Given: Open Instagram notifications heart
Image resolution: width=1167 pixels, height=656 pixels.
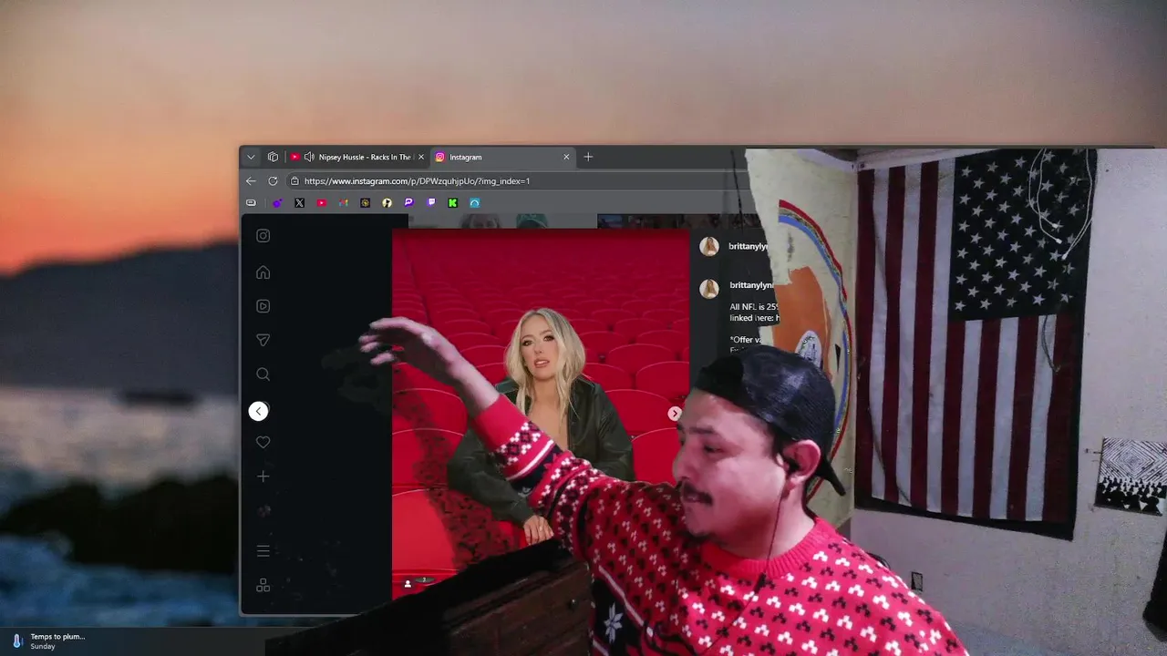Looking at the screenshot, I should click(263, 442).
